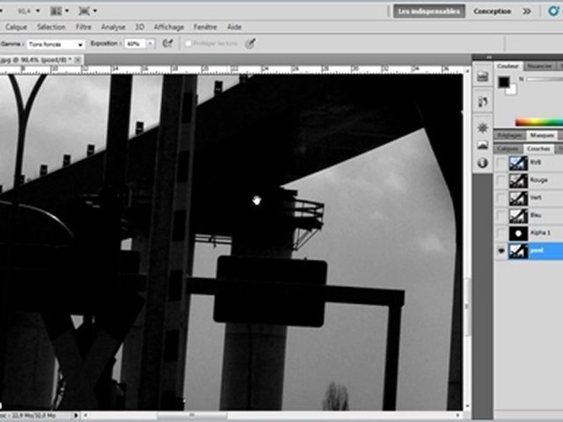Show the Bleu channel visibility box
The height and width of the screenshot is (422, 563).
point(501,216)
